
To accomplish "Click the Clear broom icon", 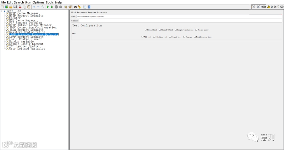I will 65,7.
